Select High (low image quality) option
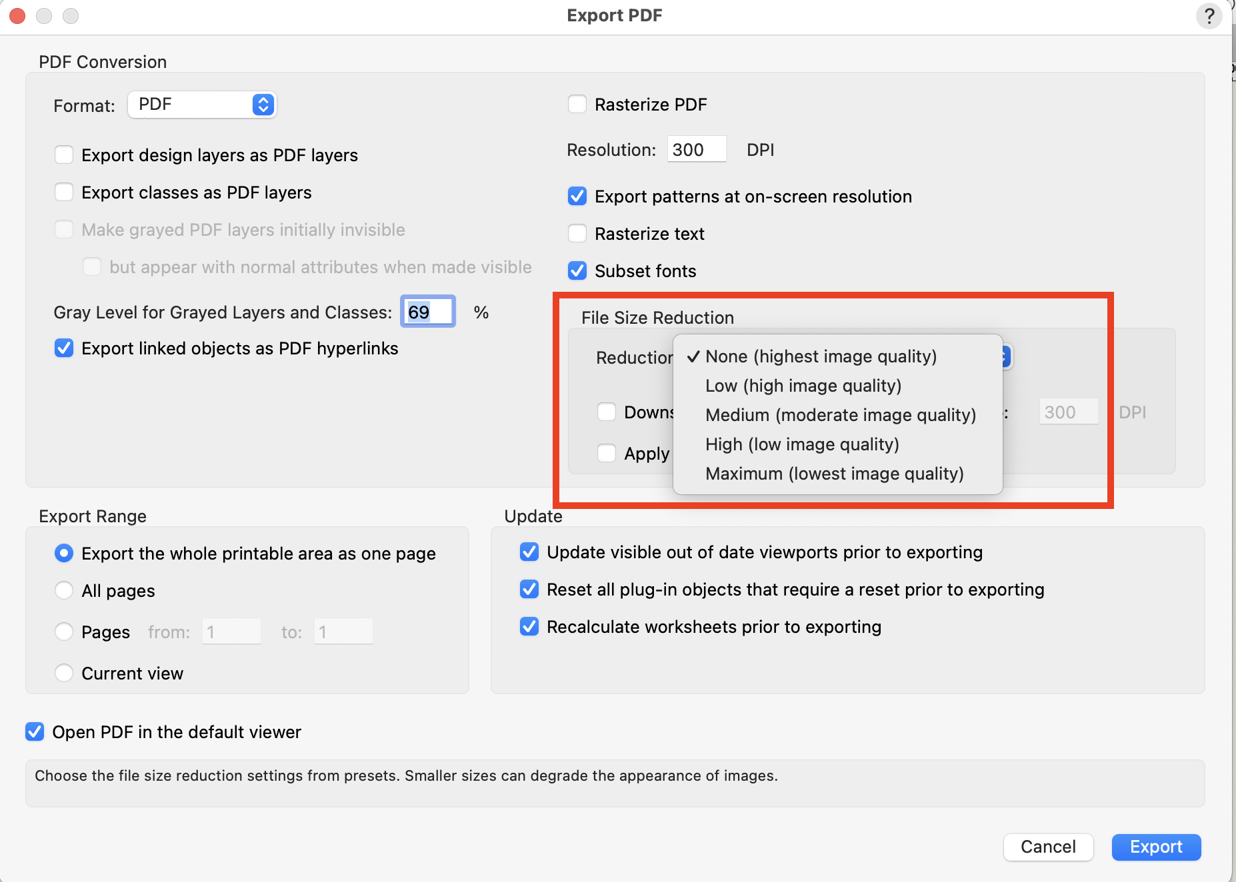1236x882 pixels. pyautogui.click(x=801, y=444)
